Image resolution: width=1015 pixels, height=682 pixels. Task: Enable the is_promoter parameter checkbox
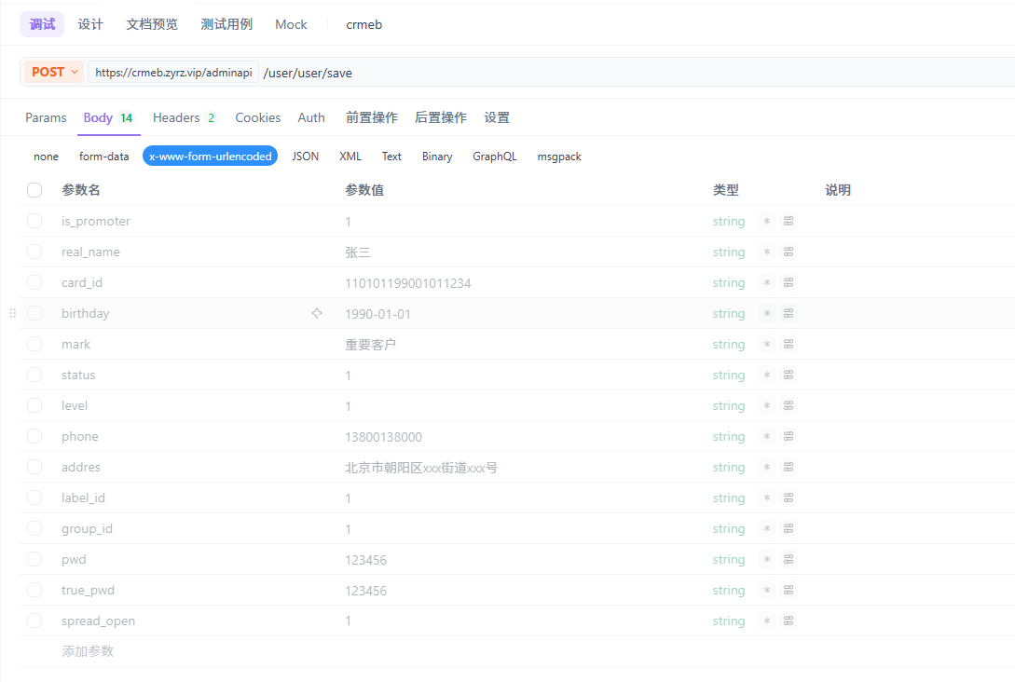pos(34,222)
